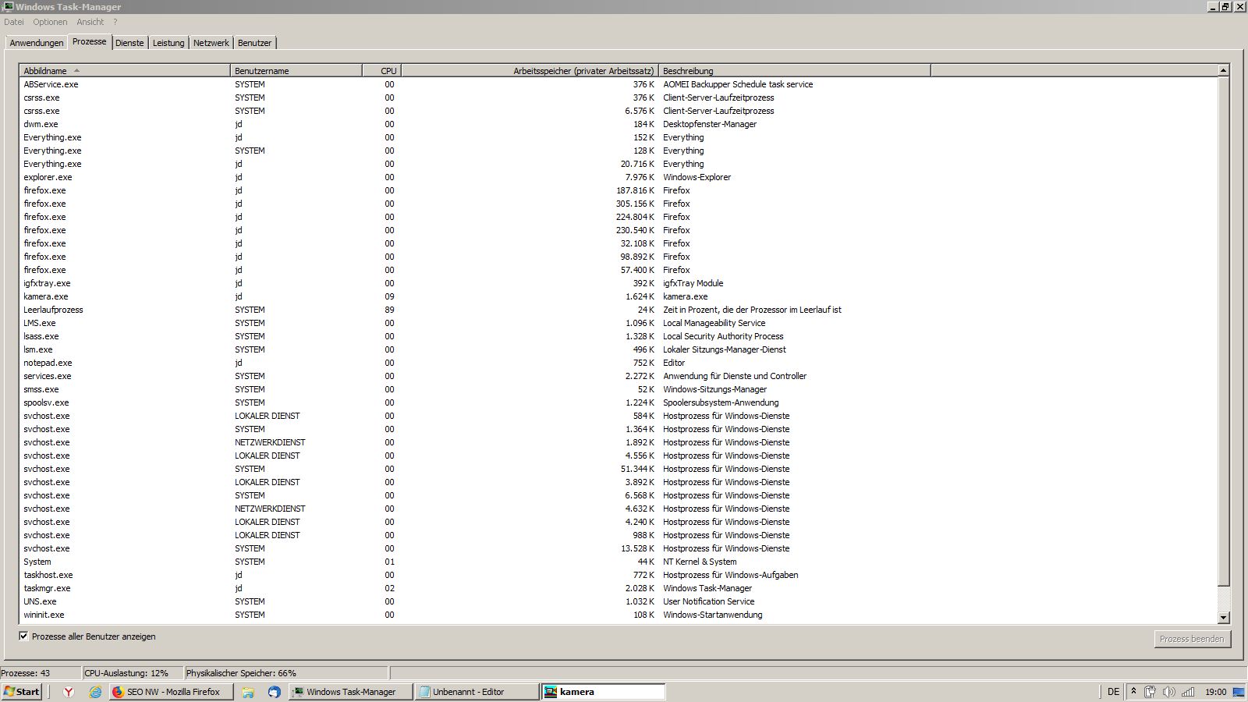Activate the Windows Task-Manager taskbar button
1248x702 pixels.
[x=351, y=692]
